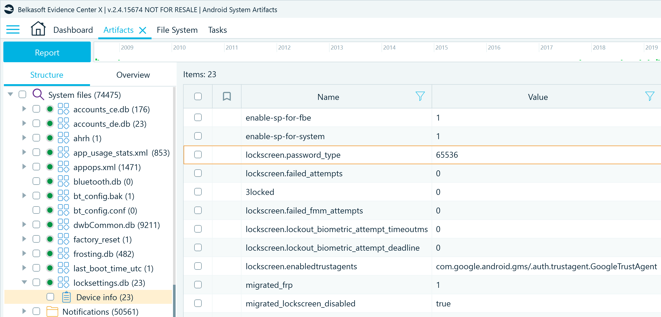Open the Value column filter
This screenshot has height=317, width=661.
650,96
